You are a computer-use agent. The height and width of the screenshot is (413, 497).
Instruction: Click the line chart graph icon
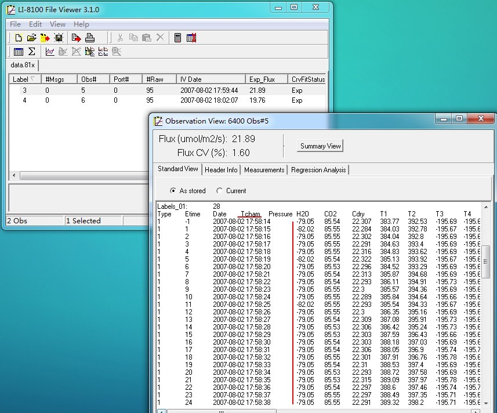pyautogui.click(x=50, y=52)
